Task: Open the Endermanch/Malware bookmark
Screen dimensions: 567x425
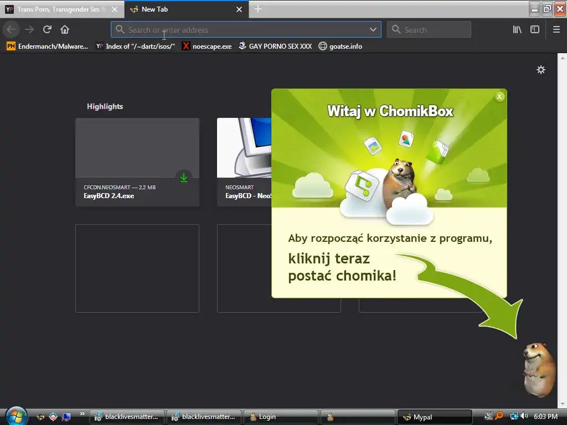Action: click(48, 46)
